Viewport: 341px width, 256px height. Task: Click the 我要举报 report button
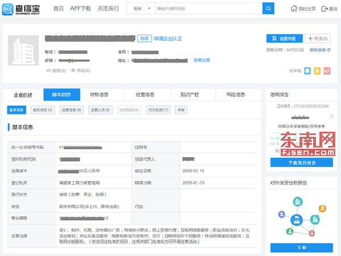click(285, 39)
